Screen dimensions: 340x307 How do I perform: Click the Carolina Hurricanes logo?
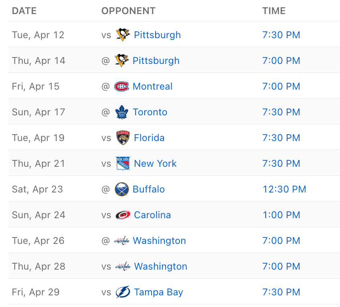point(123,215)
